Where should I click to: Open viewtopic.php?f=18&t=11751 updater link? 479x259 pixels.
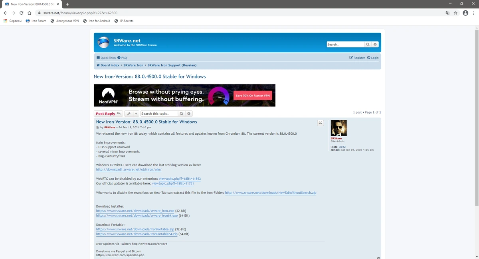tap(173, 183)
